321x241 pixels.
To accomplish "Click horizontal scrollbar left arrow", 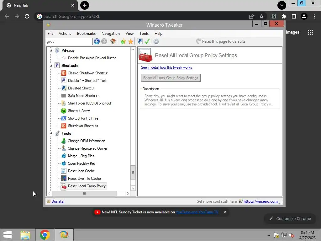I will pyautogui.click(x=49, y=193).
